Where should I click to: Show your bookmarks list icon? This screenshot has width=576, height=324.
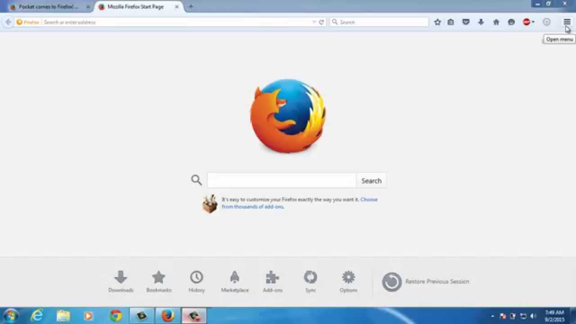(450, 22)
